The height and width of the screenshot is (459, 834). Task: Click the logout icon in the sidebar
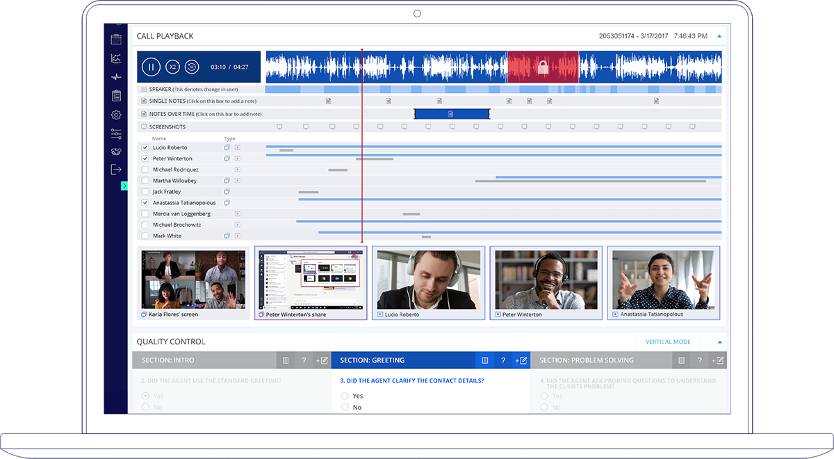(x=116, y=169)
